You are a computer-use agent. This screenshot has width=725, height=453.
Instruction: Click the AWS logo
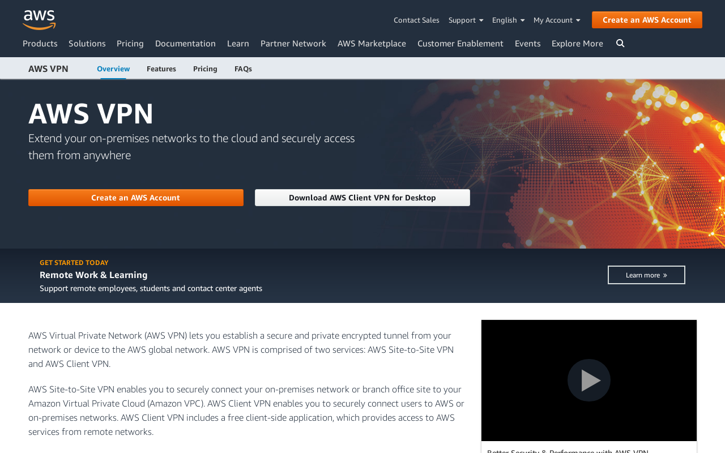pos(39,20)
